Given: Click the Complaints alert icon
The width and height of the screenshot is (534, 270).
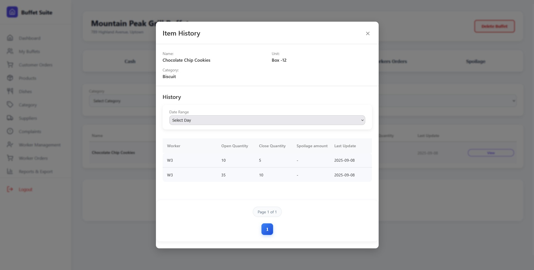Looking at the screenshot, I should coord(10,131).
